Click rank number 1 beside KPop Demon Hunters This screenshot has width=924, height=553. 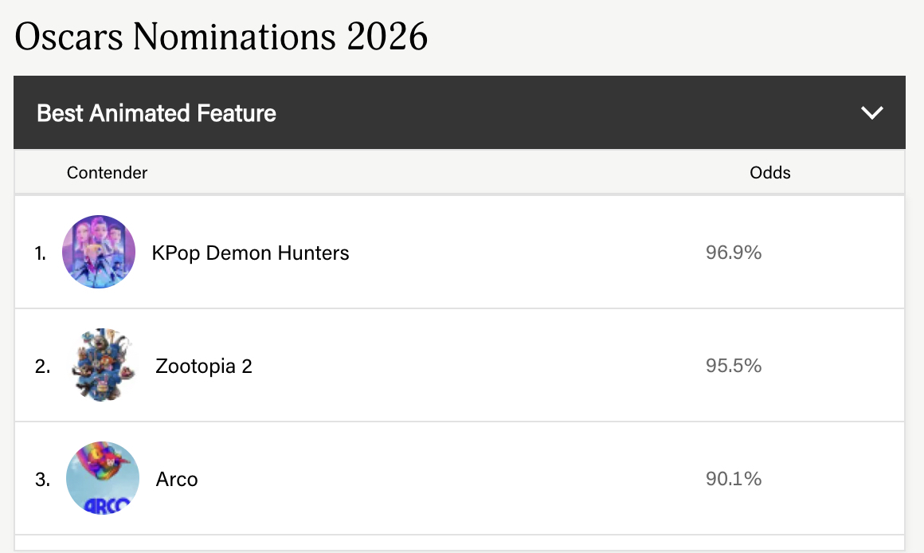click(x=41, y=253)
